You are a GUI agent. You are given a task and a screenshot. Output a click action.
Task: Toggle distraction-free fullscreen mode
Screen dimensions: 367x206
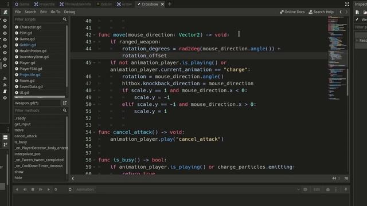pos(347,4)
